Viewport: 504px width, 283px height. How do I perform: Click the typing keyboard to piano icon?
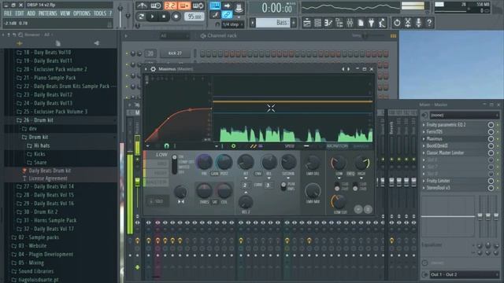[x=215, y=6]
